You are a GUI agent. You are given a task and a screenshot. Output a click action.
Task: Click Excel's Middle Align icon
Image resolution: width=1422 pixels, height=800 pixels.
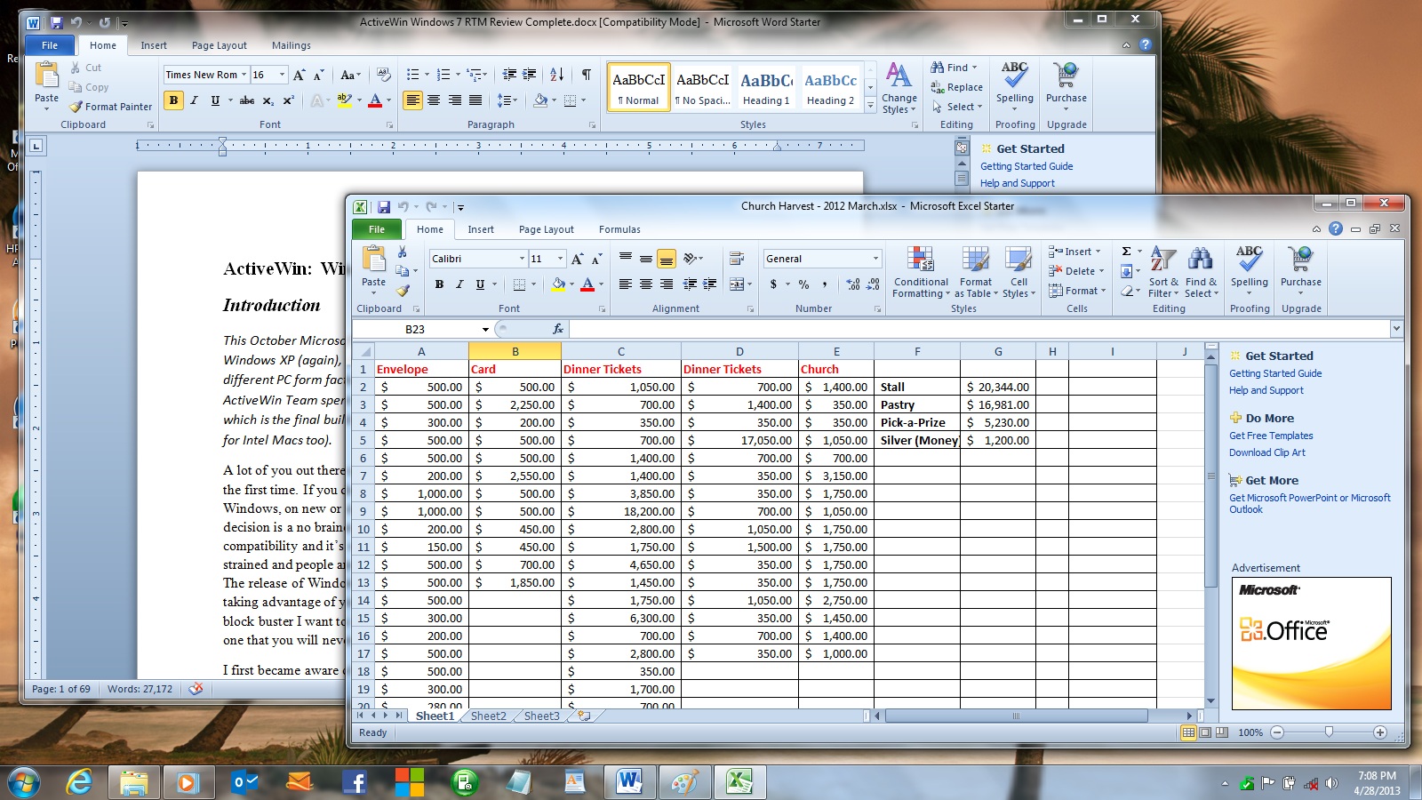[646, 259]
